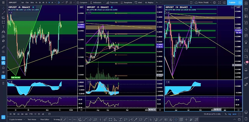Select the zoom in tool
The width and height of the screenshot is (249, 122).
coord(3,52)
